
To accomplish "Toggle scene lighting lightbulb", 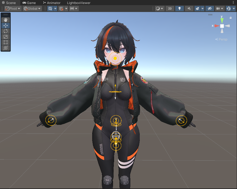I will coord(179,9).
